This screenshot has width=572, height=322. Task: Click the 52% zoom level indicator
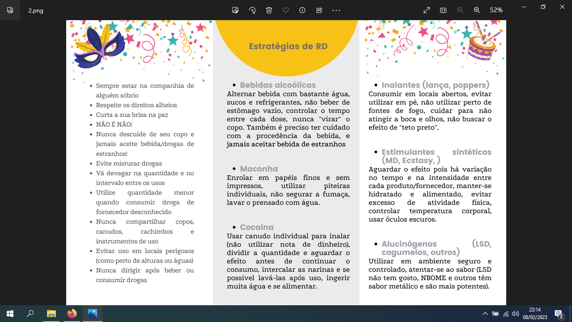[x=496, y=10]
